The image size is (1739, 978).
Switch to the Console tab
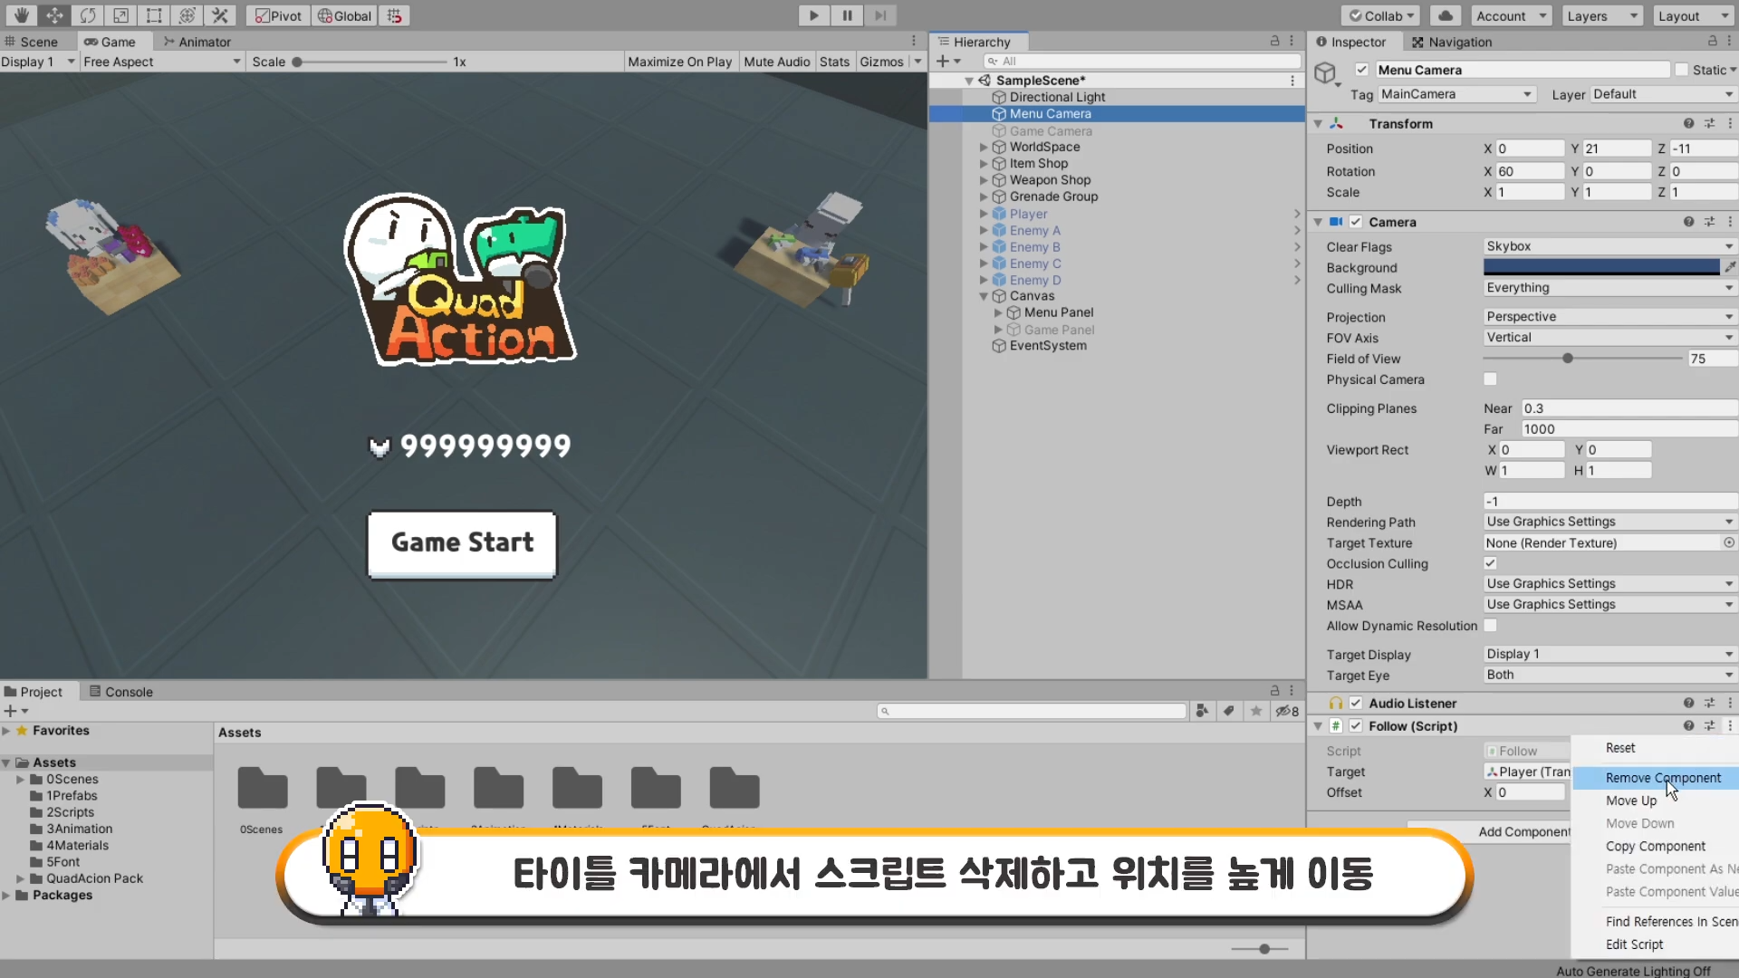[x=121, y=692]
